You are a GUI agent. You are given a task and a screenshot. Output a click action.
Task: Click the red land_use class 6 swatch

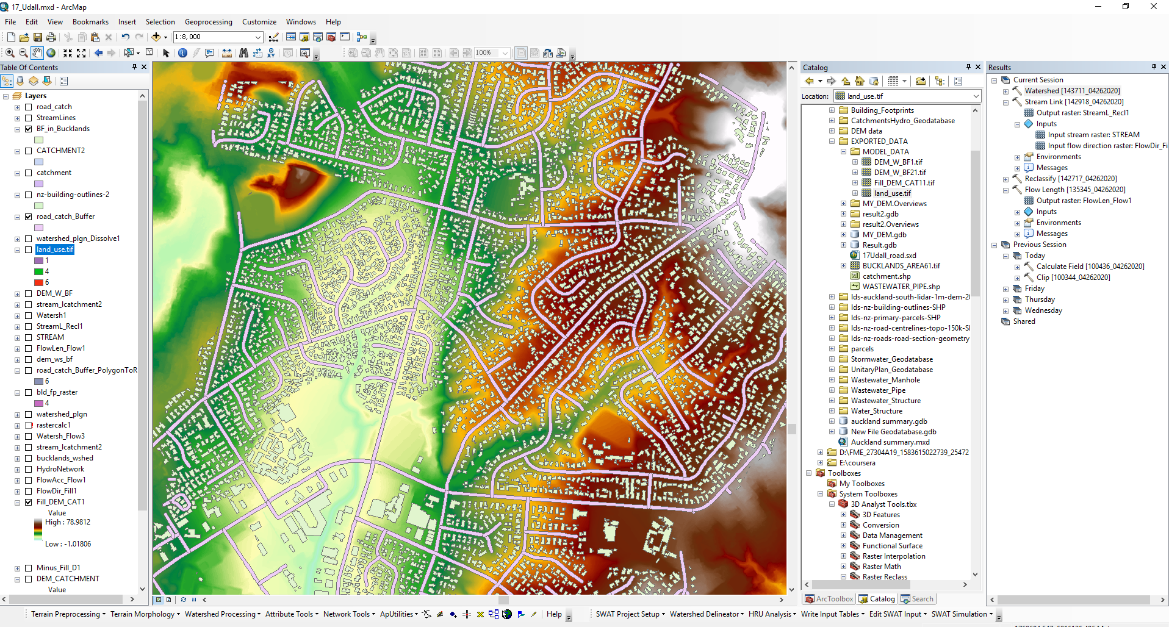tap(38, 282)
